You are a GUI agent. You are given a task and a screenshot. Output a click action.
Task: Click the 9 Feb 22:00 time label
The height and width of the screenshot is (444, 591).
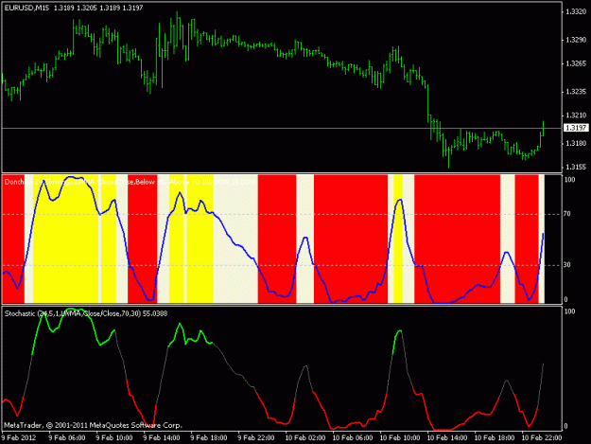(256, 437)
